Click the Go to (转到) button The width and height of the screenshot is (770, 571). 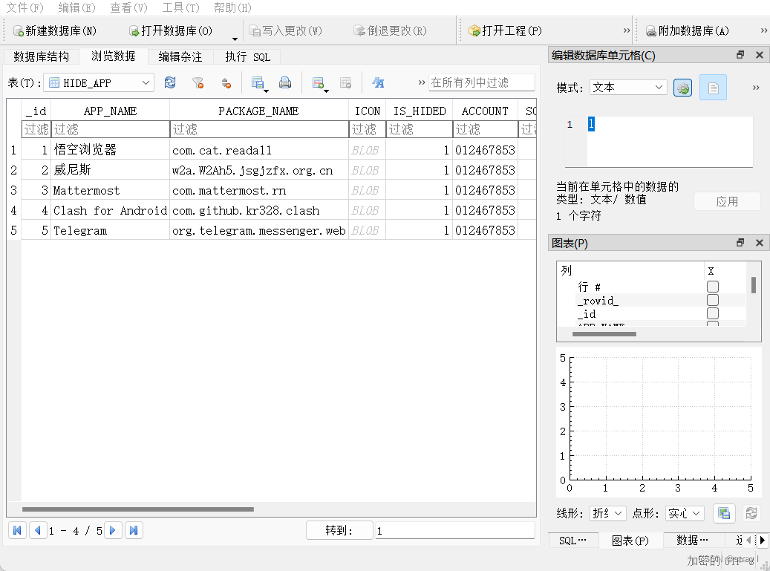(339, 530)
